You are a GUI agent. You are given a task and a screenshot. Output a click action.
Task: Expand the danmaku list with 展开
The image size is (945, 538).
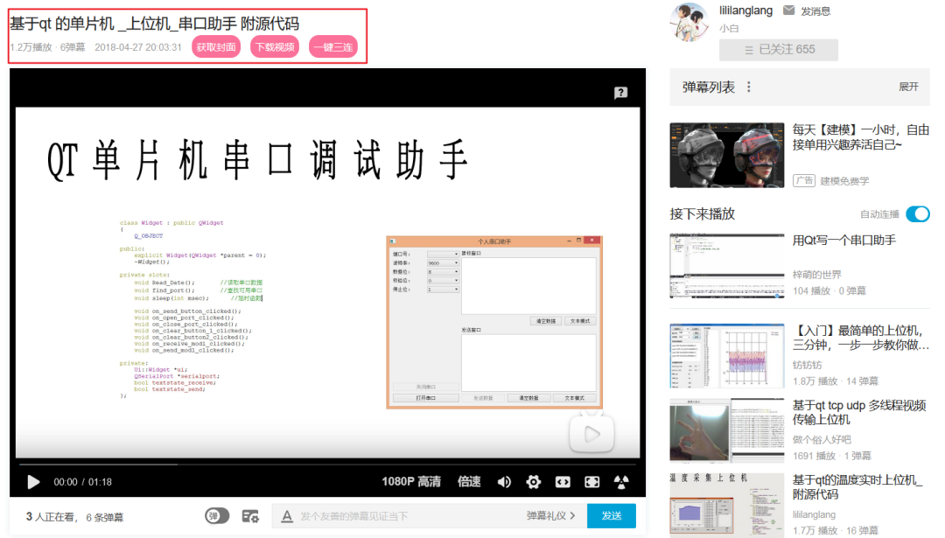[908, 87]
